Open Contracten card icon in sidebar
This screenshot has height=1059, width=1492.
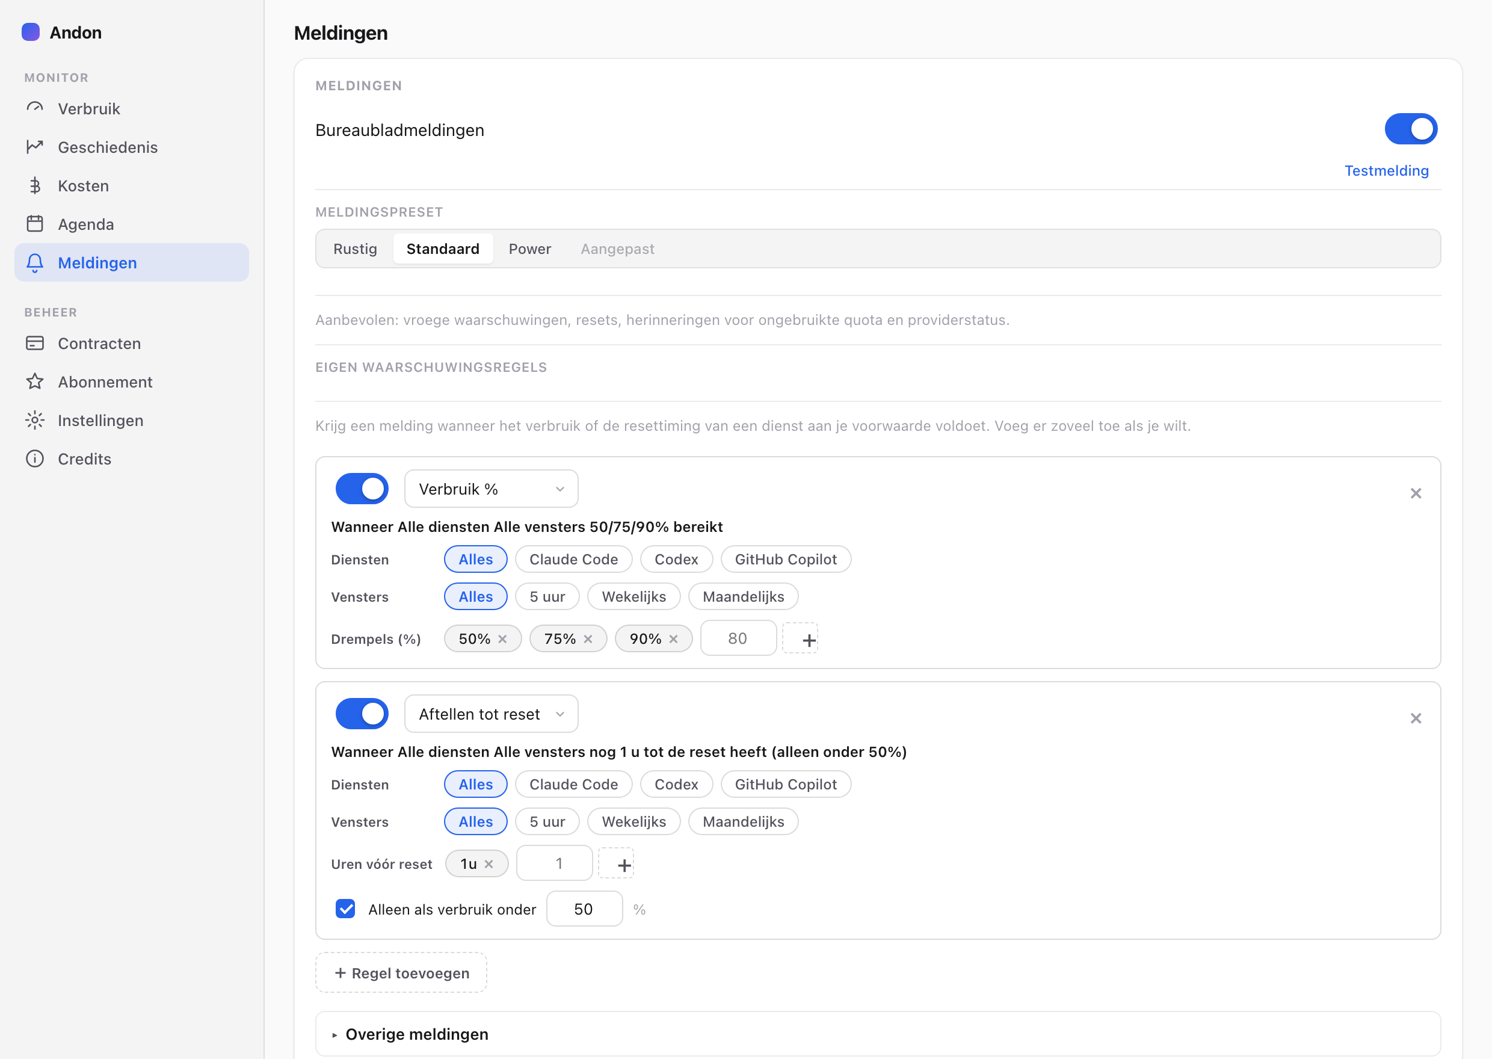[35, 343]
